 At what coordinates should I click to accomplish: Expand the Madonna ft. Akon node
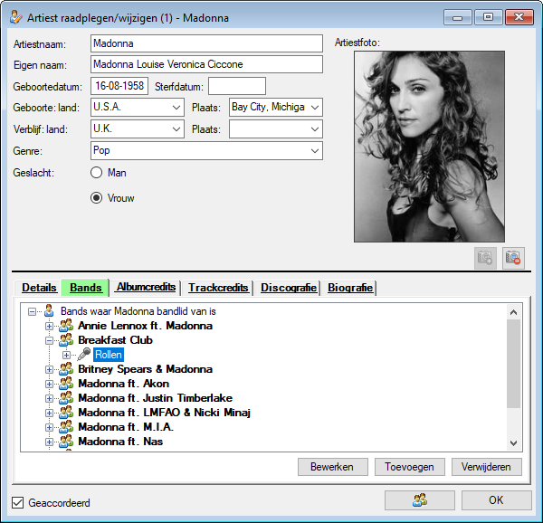[49, 385]
